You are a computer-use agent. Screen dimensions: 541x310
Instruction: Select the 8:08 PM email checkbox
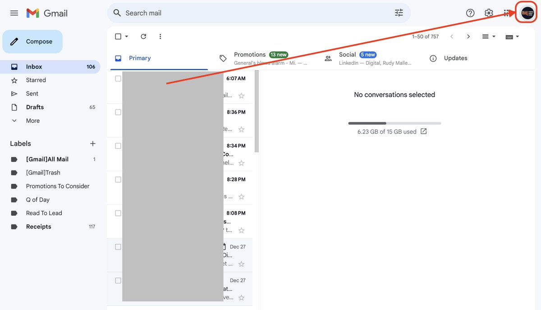click(x=118, y=213)
